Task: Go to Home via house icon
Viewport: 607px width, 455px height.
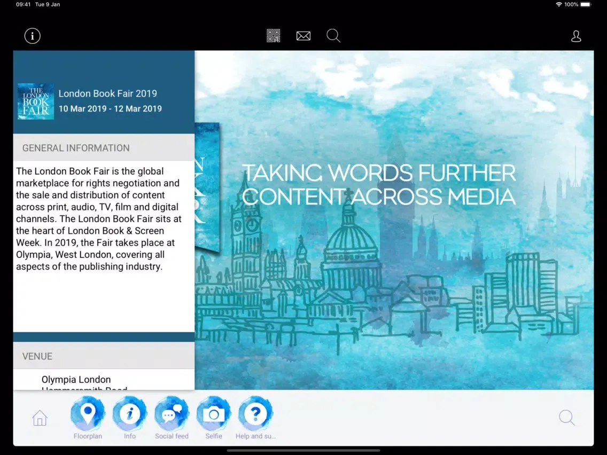Action: (x=40, y=418)
